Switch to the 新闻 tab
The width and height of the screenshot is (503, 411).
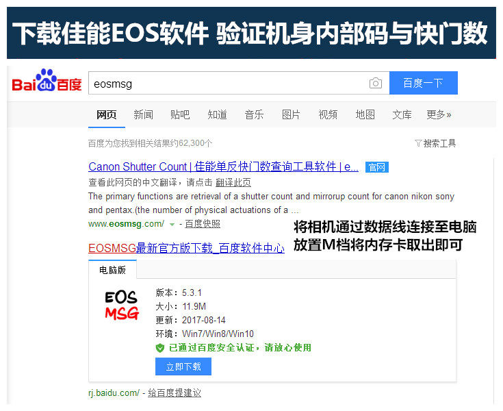pyautogui.click(x=144, y=114)
